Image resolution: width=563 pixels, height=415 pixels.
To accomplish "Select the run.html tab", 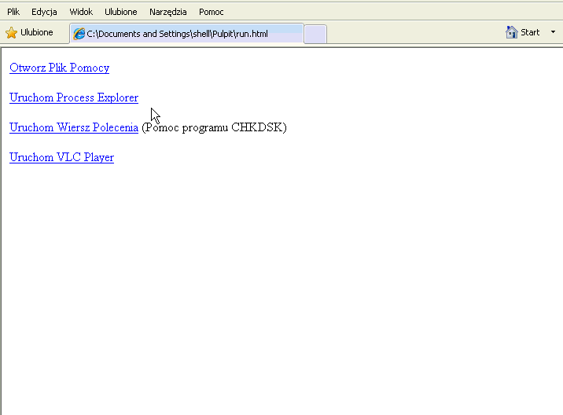I will point(186,34).
